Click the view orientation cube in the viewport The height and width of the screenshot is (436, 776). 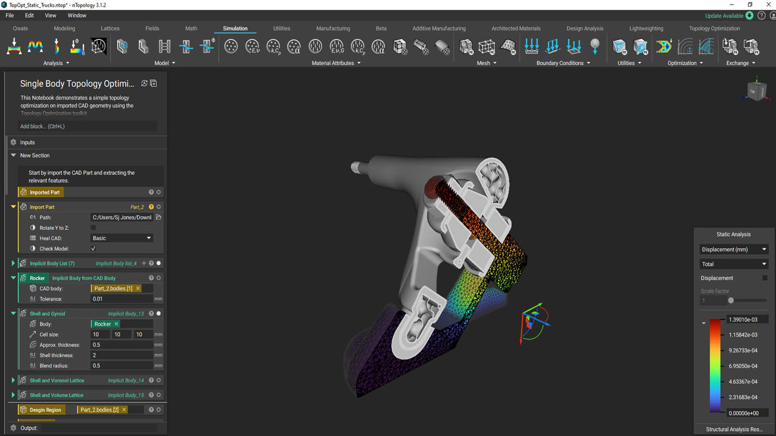(756, 91)
